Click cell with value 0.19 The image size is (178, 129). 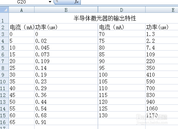pyautogui.click(x=66, y=74)
